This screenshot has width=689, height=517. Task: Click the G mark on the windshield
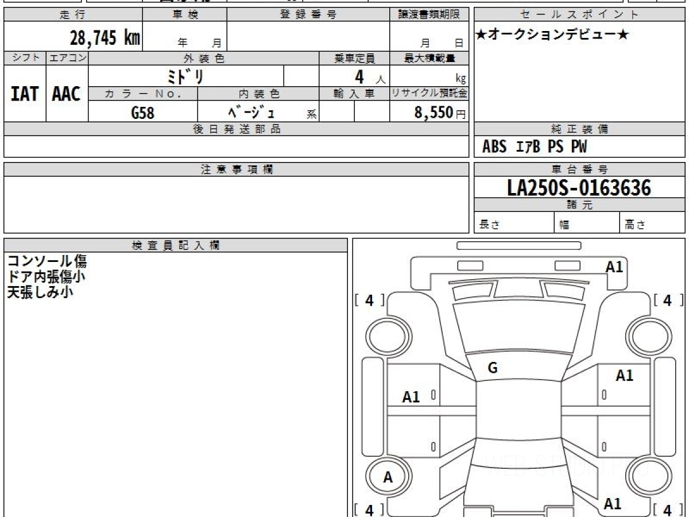[x=492, y=369]
